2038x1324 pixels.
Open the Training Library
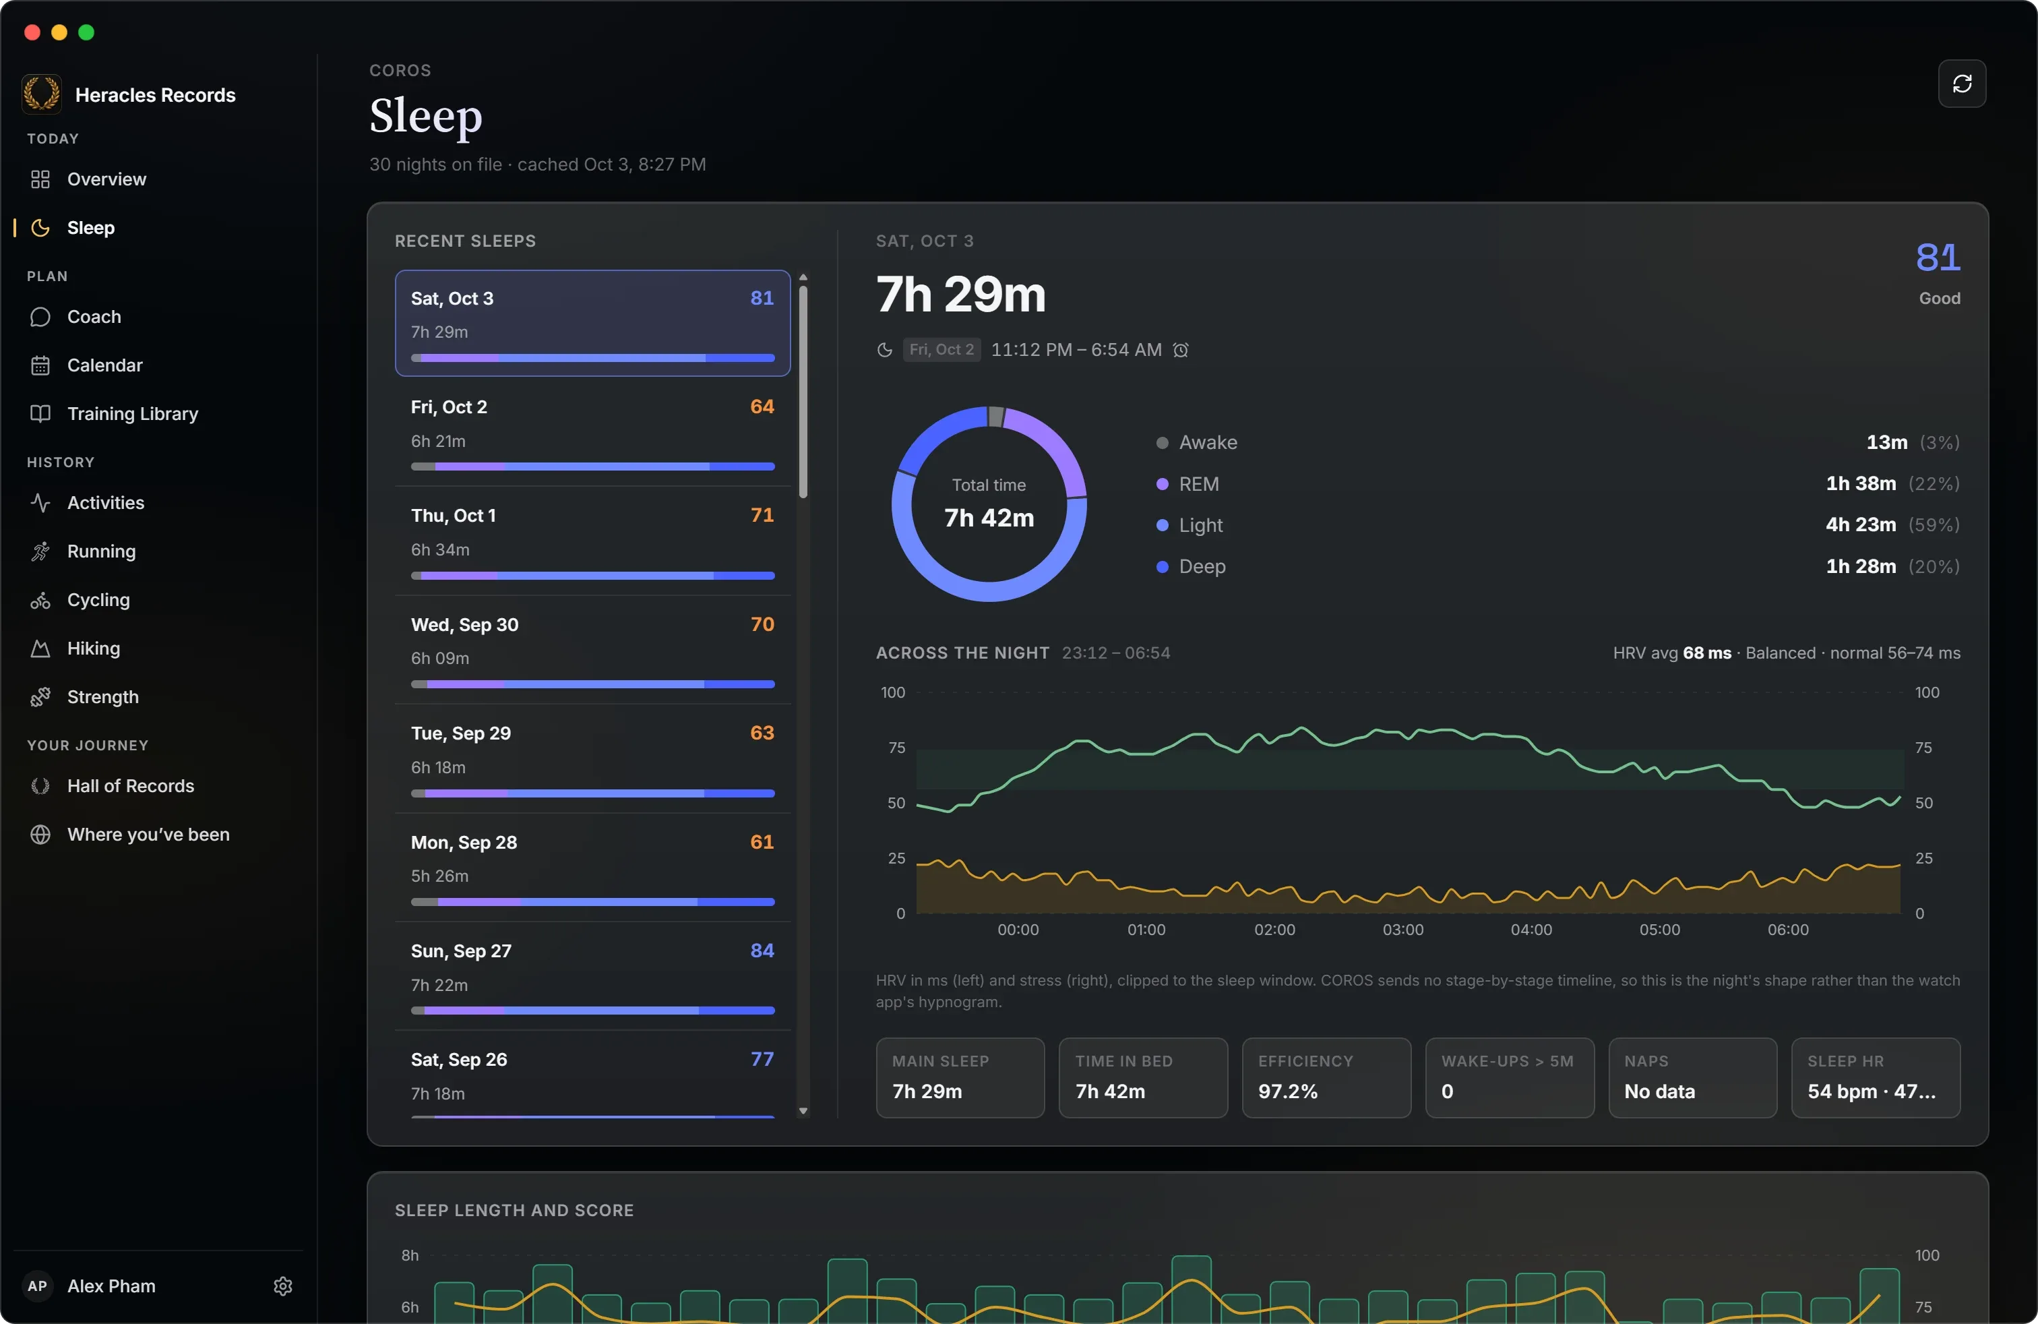158,414
